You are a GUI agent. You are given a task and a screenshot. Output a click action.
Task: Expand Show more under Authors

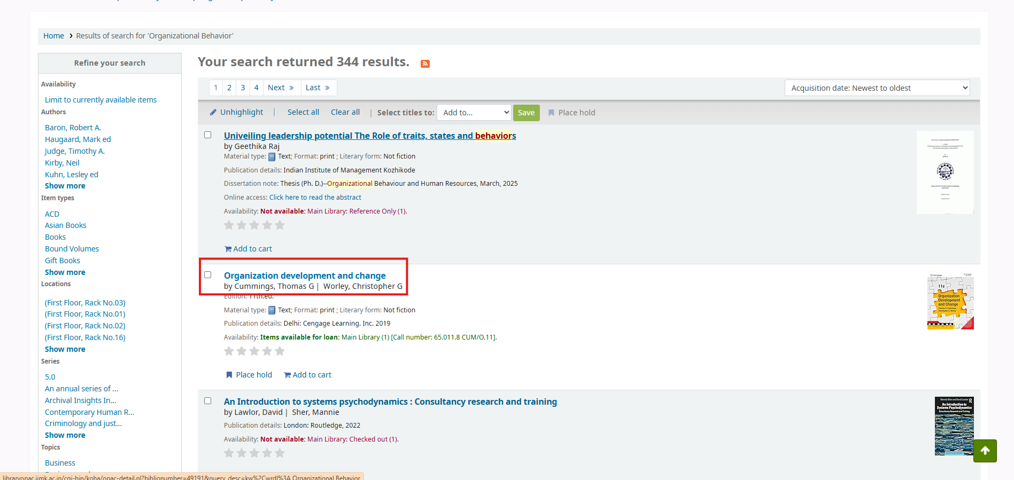point(65,186)
